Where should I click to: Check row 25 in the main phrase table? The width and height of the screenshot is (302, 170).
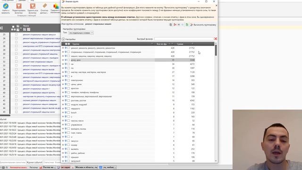[16, 34]
